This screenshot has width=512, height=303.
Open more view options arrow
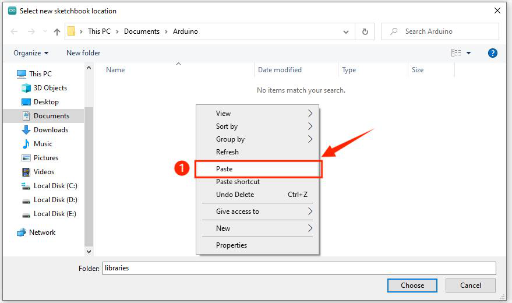click(468, 53)
